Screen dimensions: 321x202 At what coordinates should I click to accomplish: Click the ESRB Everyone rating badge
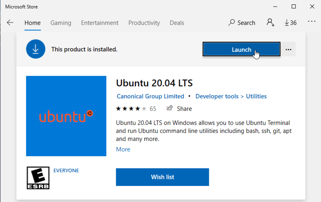tap(38, 178)
